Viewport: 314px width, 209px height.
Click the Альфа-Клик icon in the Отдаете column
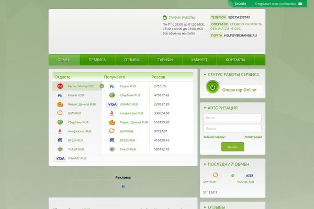[x=60, y=131]
